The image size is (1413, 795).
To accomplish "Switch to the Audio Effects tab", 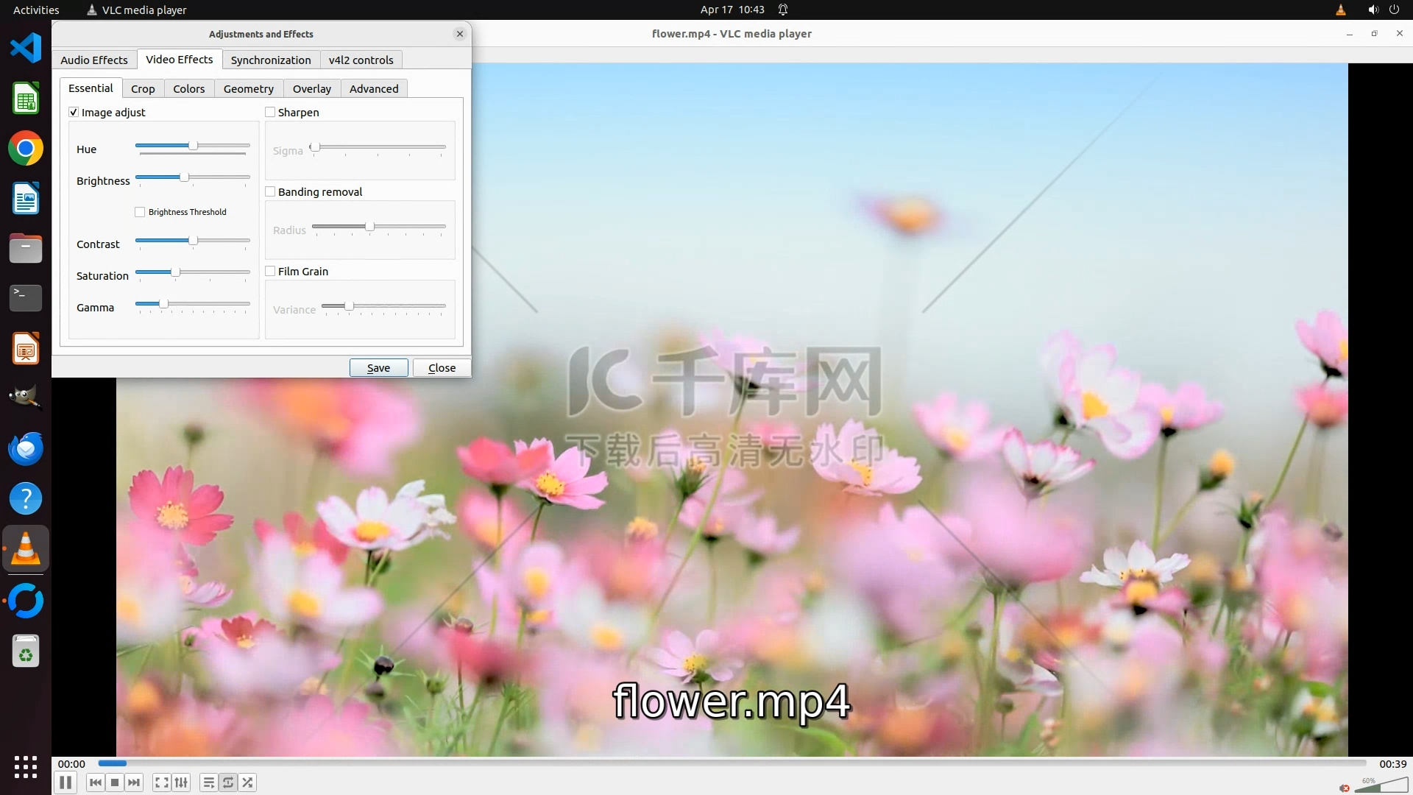I will 94,60.
